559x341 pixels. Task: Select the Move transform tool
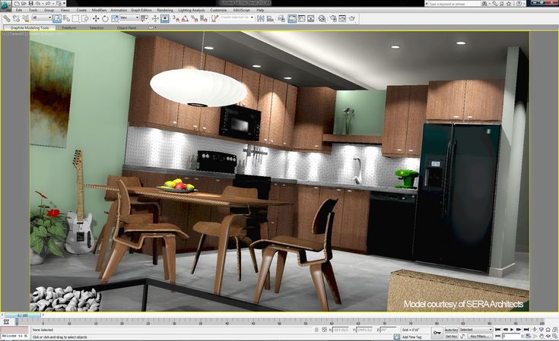tap(95, 18)
